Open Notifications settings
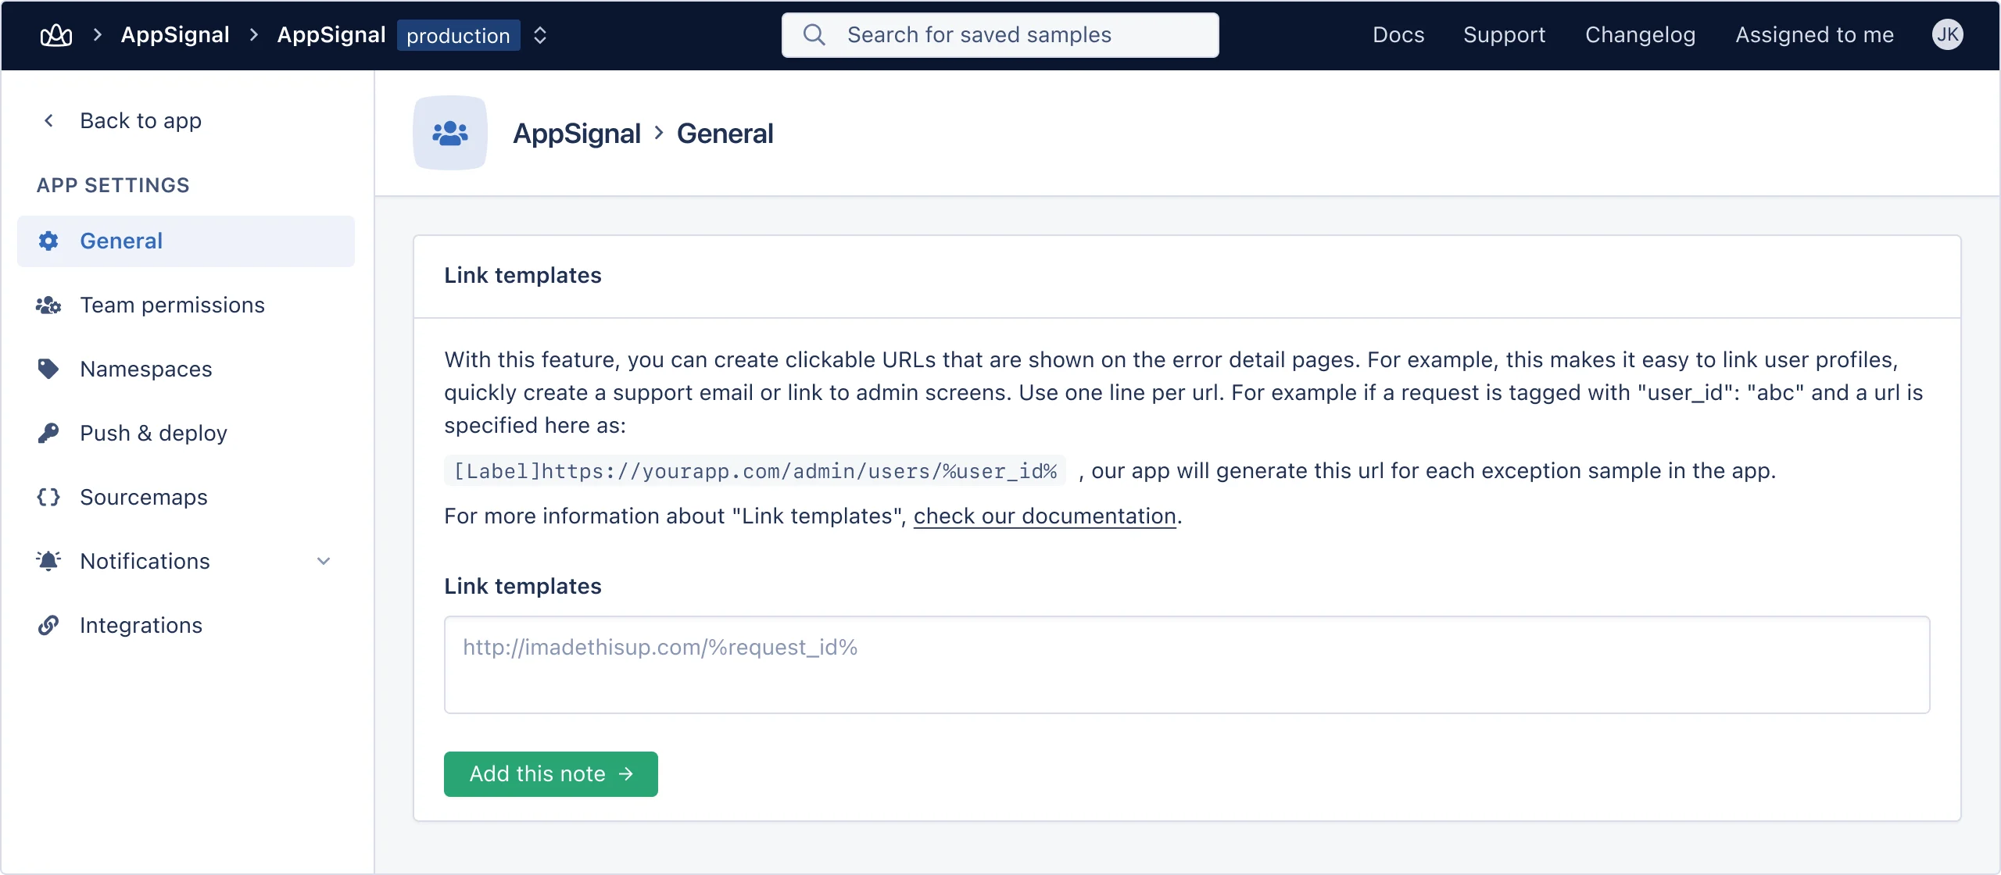Viewport: 2001px width, 875px height. click(186, 561)
